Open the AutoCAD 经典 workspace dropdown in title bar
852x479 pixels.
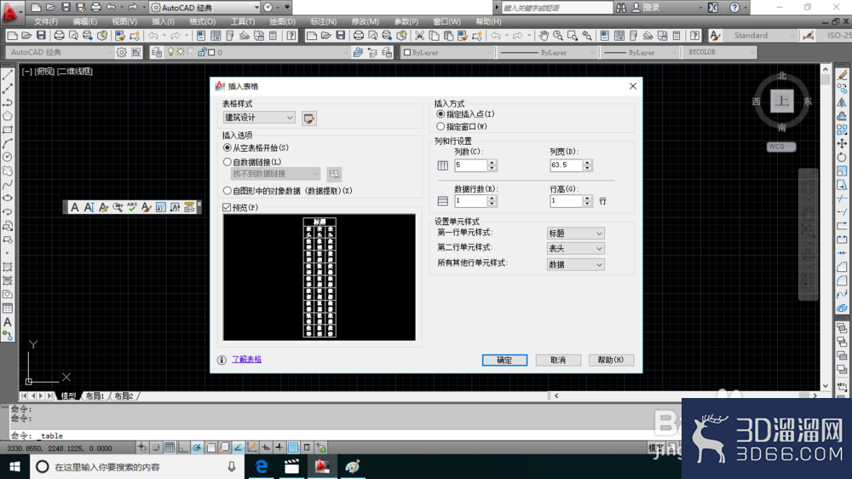coord(204,8)
